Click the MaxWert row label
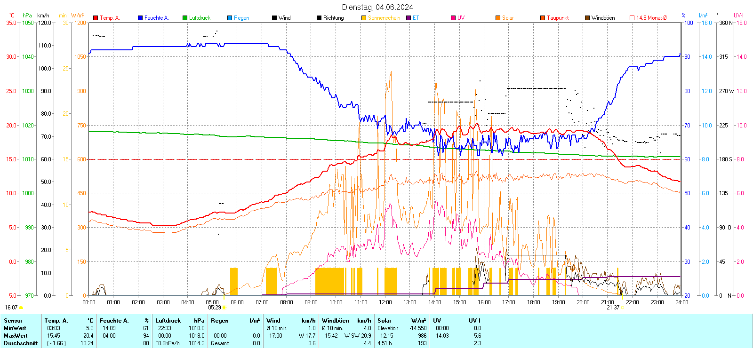Image resolution: width=753 pixels, height=348 pixels. pyautogui.click(x=16, y=336)
